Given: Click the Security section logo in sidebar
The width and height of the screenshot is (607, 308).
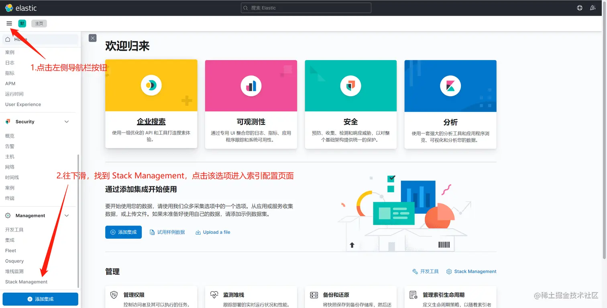Looking at the screenshot, I should click(x=8, y=121).
